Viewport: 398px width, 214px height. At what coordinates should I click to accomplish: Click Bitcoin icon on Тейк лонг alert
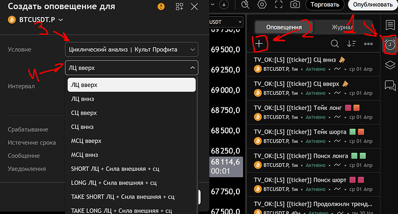(258, 117)
